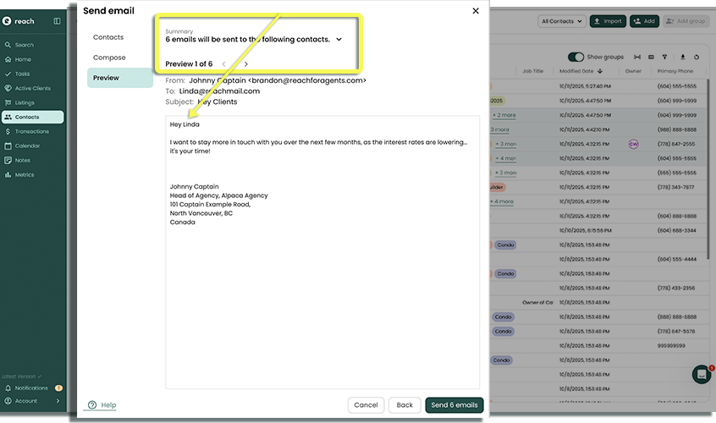Click the column width icon in toolbar

click(x=637, y=57)
